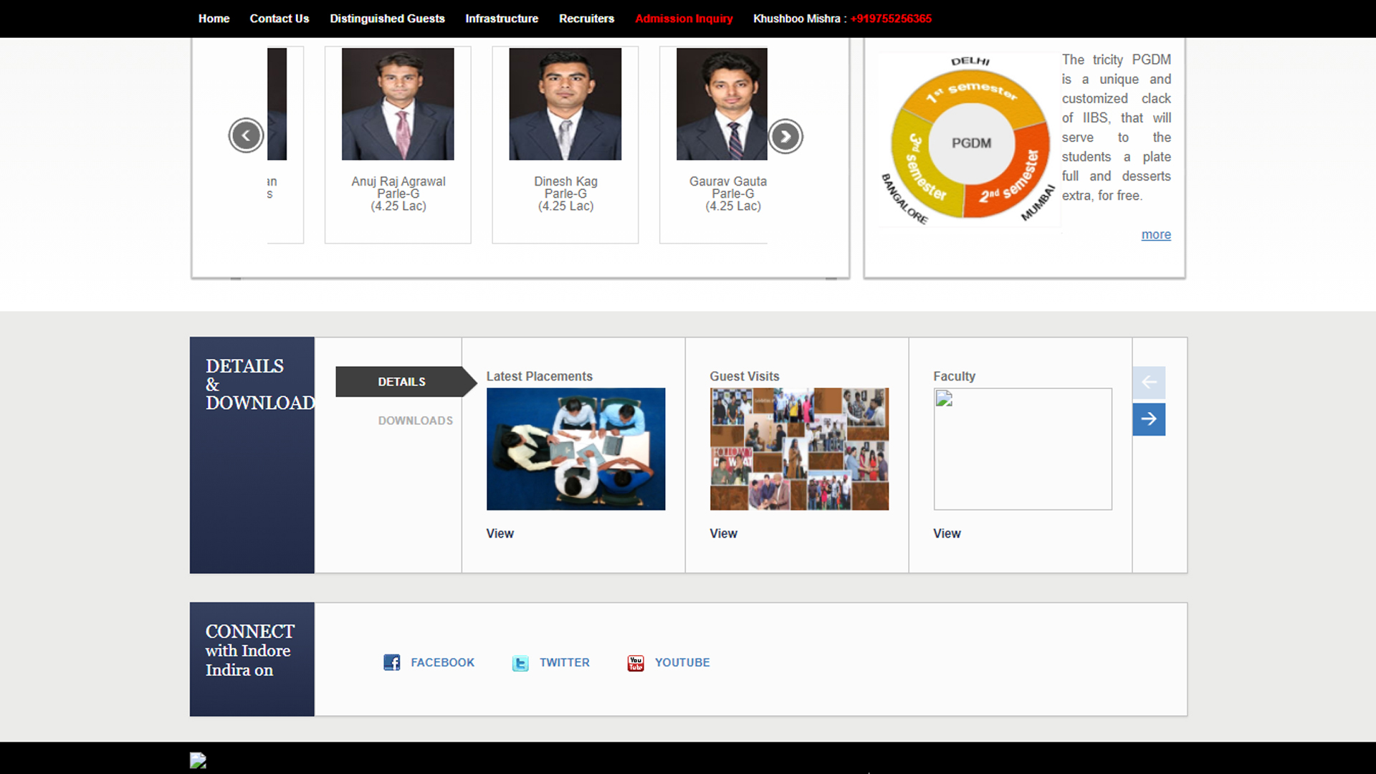Click the Guest Visits heading
1376x774 pixels.
[x=745, y=376]
